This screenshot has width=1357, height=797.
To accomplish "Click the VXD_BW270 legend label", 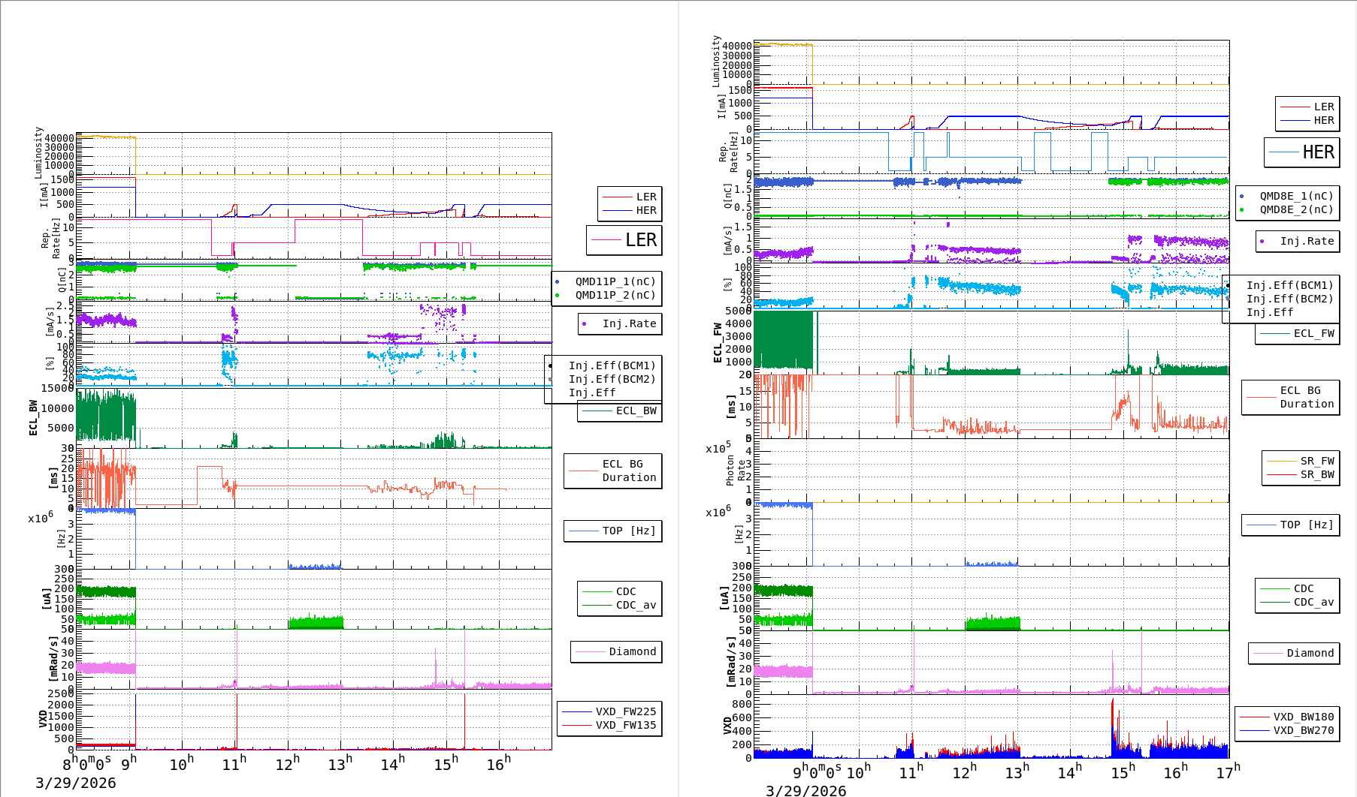I will [1303, 730].
